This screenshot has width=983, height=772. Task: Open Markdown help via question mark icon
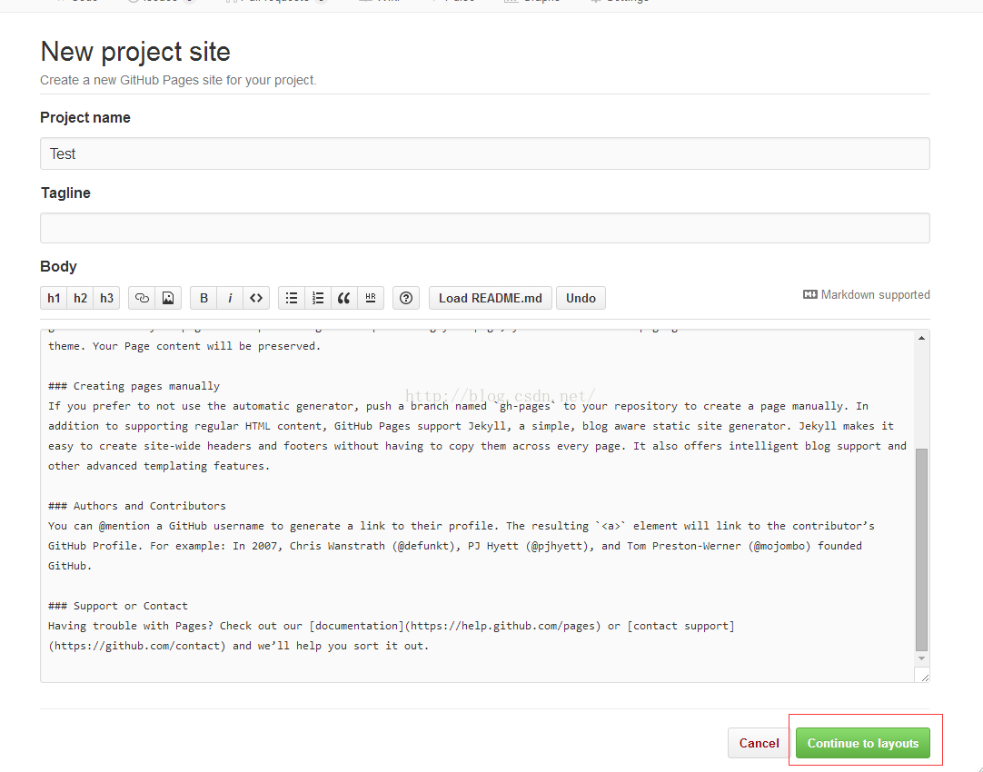[406, 298]
